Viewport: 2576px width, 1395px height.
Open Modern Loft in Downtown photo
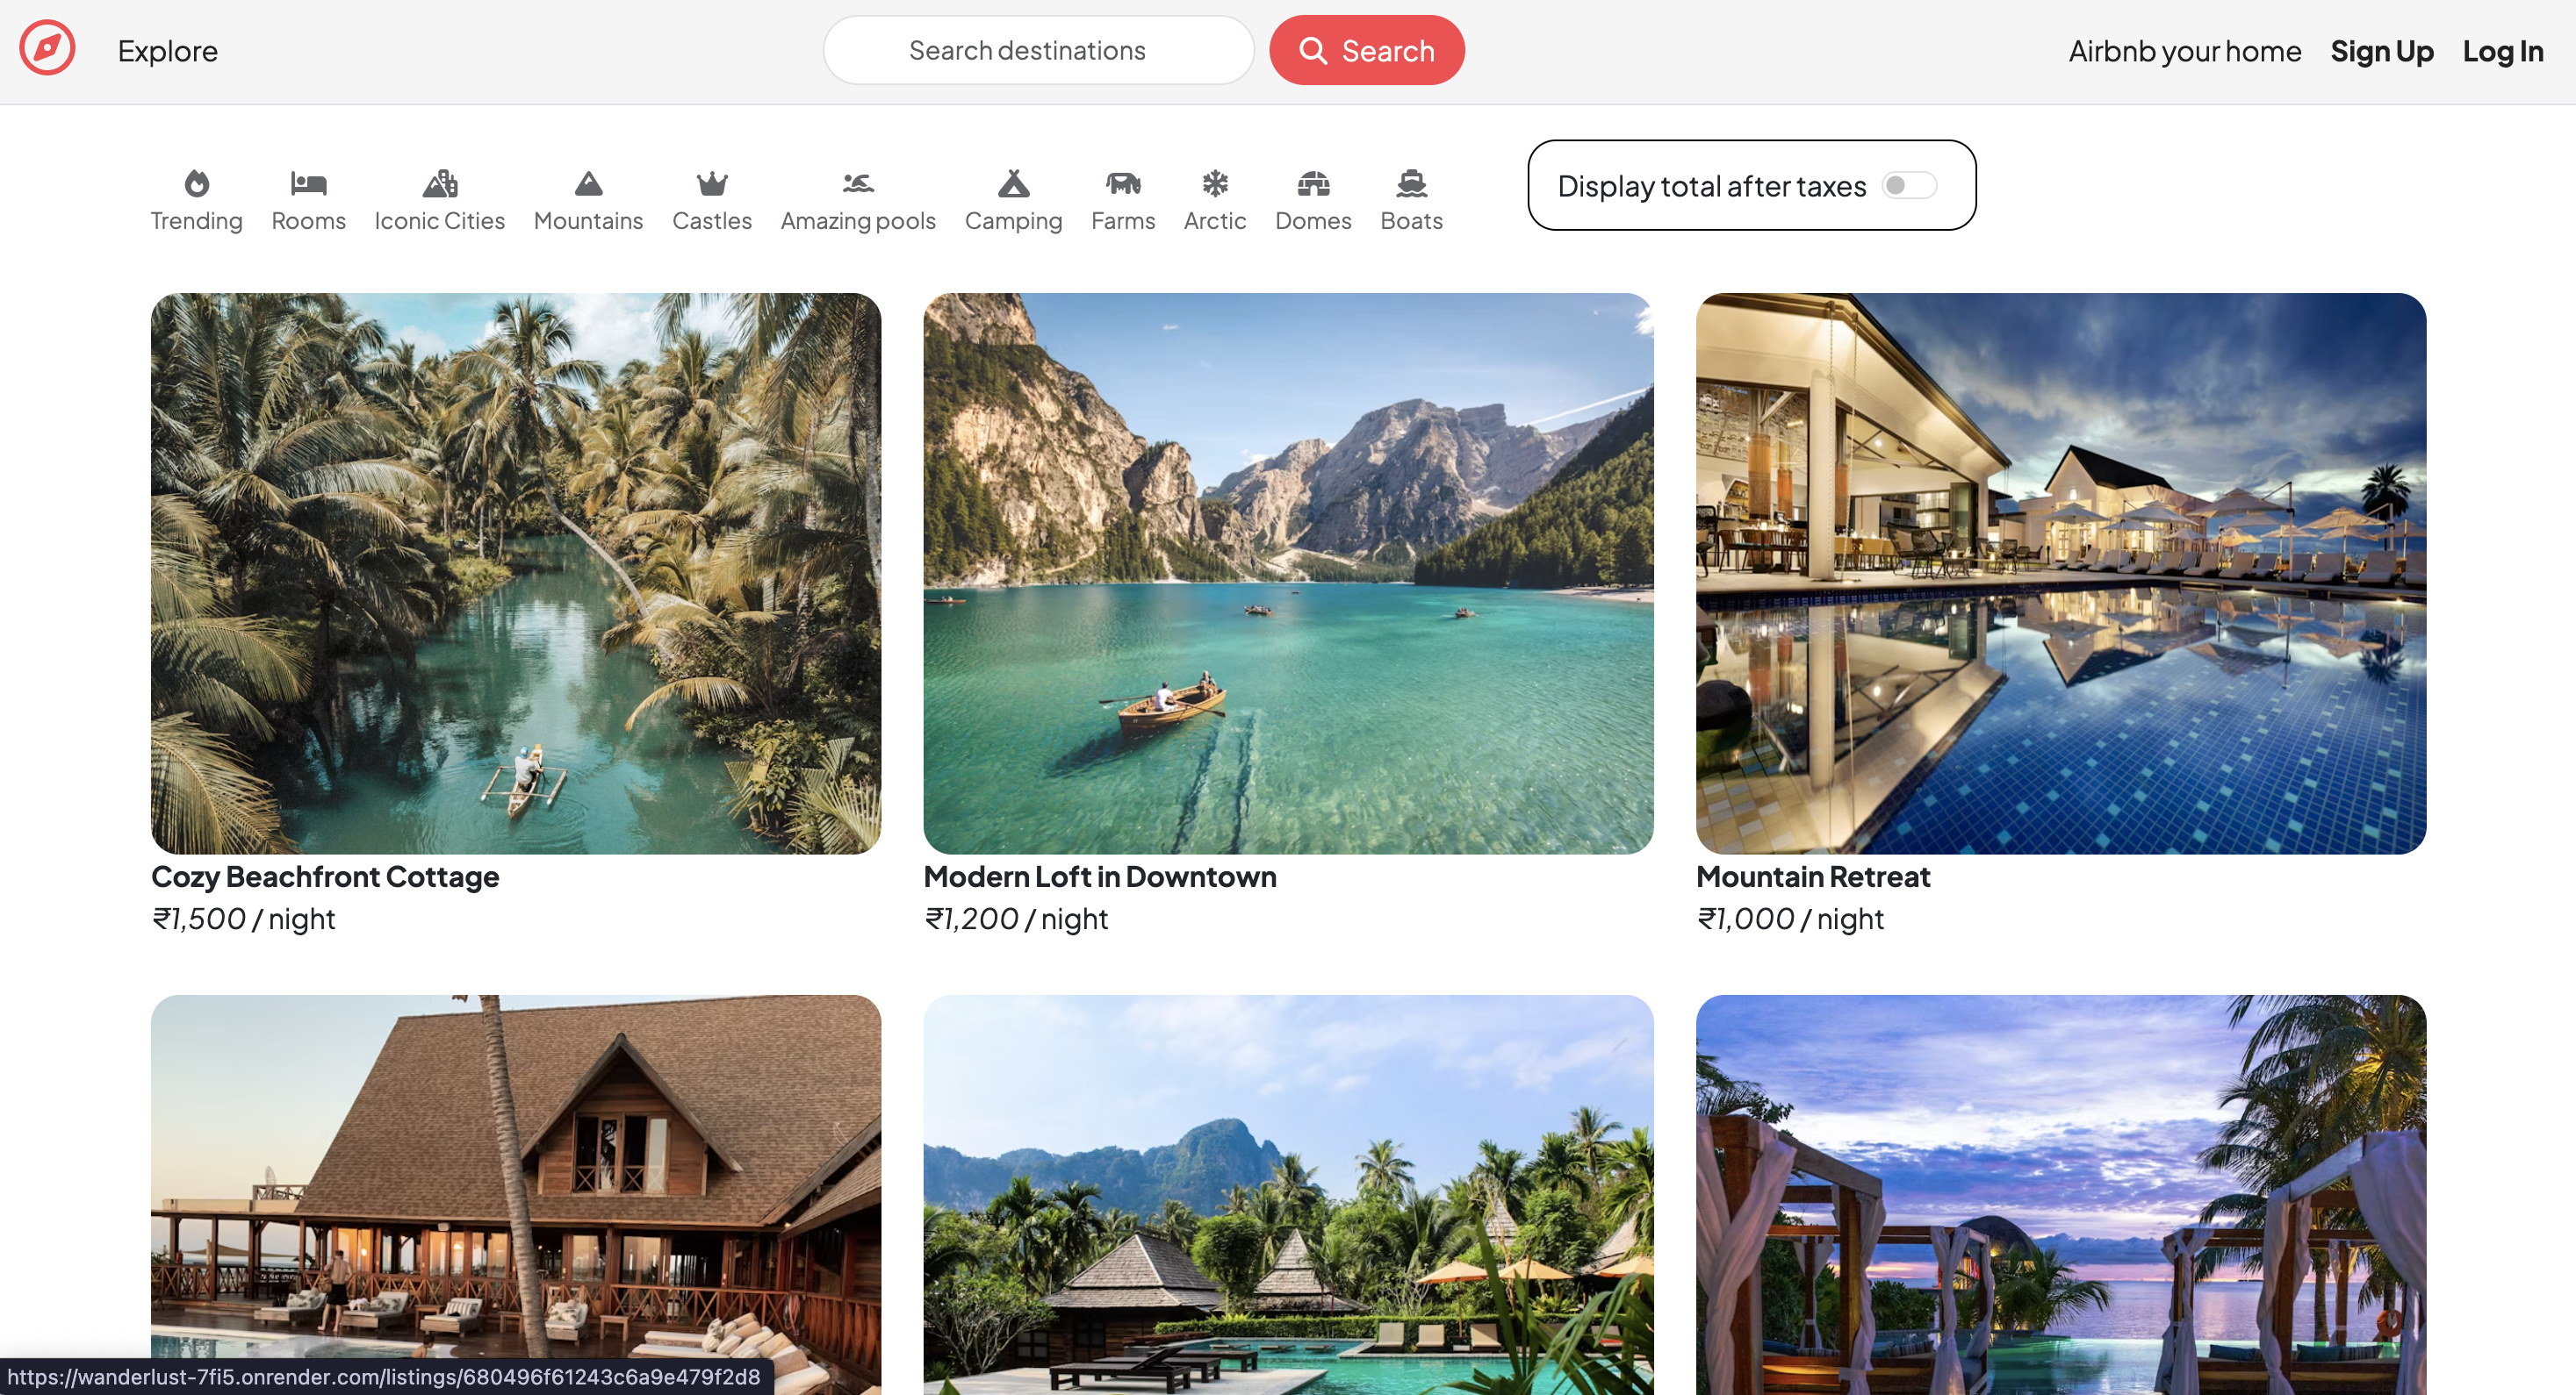click(x=1288, y=574)
